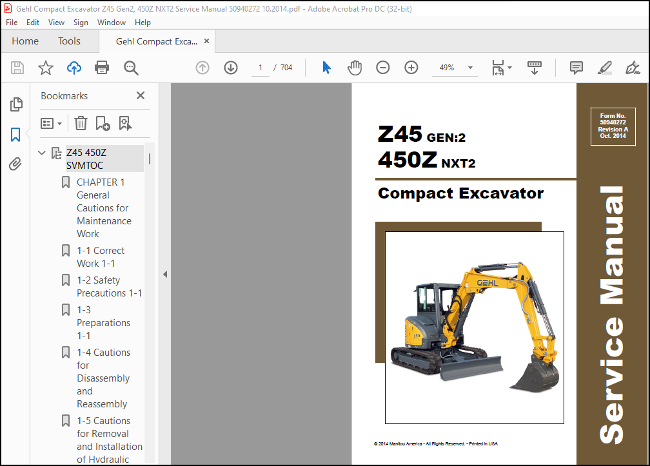The height and width of the screenshot is (466, 650).
Task: Open 1-4 Cautions for Disassembly bookmark
Action: [103, 378]
